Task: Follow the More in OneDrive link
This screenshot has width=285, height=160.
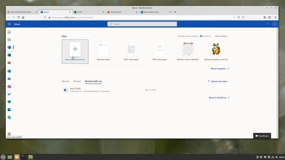Action: click(219, 98)
